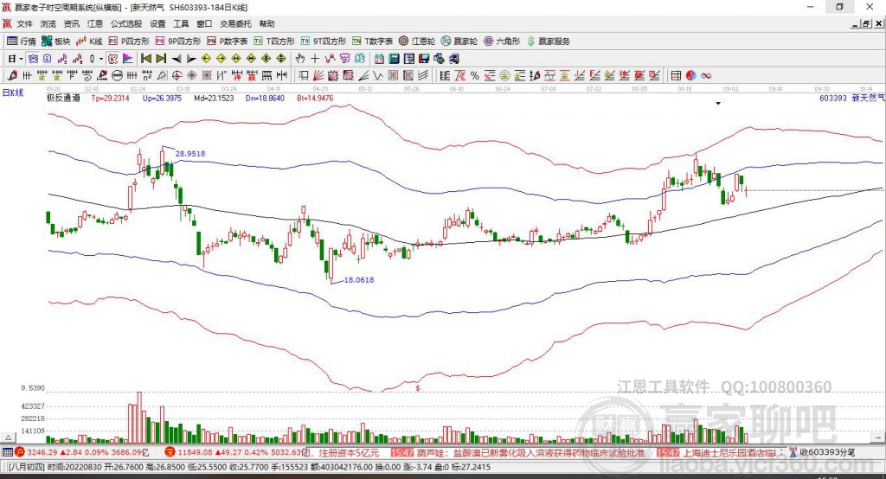Select the crosshair plus cursor tool

tap(315, 59)
